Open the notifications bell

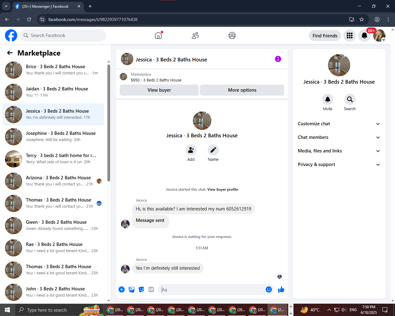click(x=364, y=35)
